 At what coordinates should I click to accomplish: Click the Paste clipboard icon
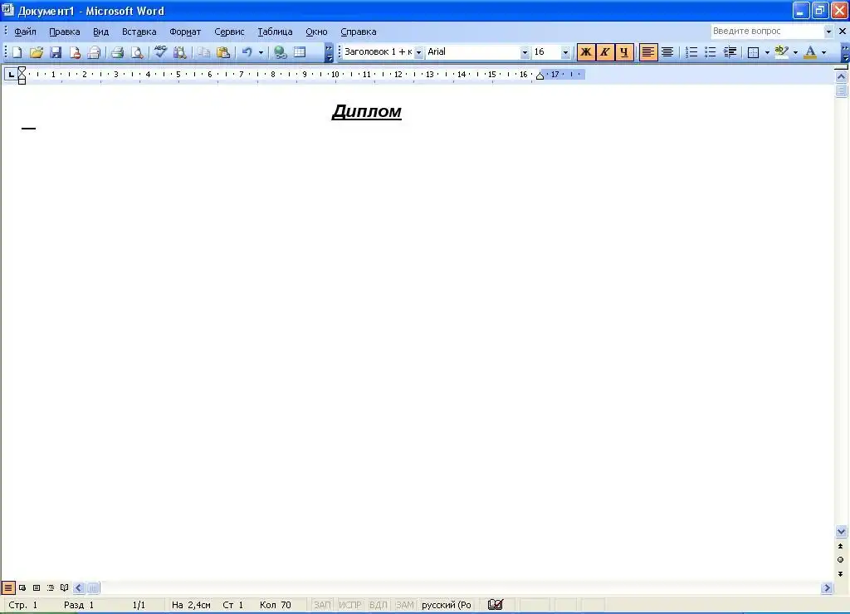(223, 52)
